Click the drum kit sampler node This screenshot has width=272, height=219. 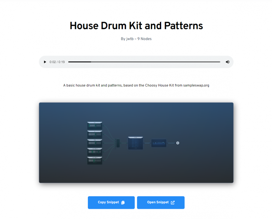[x=136, y=143]
